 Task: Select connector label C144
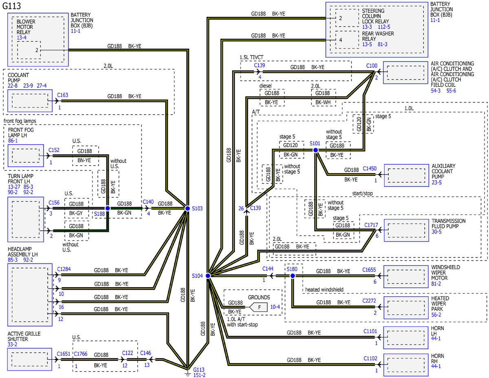(x=268, y=269)
